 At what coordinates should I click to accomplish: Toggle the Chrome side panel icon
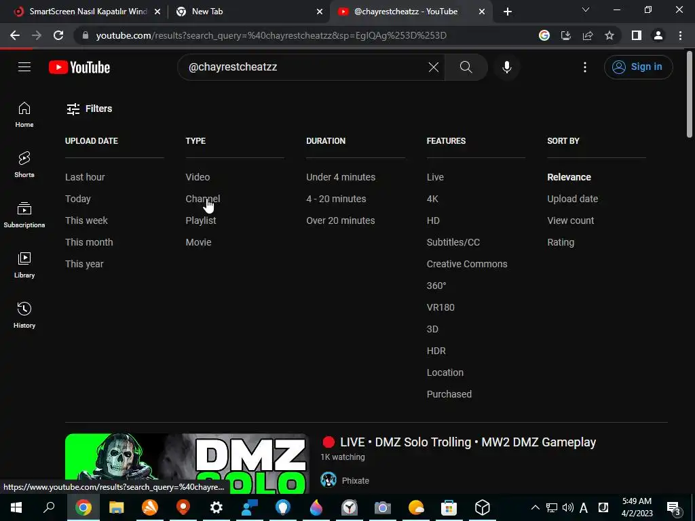(x=637, y=35)
